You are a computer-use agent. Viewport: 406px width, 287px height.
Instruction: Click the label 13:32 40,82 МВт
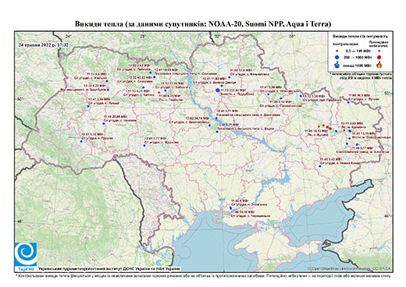coord(134,80)
